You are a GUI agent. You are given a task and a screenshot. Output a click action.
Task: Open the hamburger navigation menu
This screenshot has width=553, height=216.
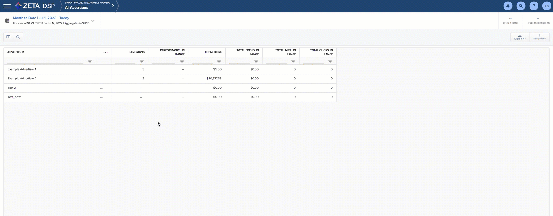click(7, 6)
